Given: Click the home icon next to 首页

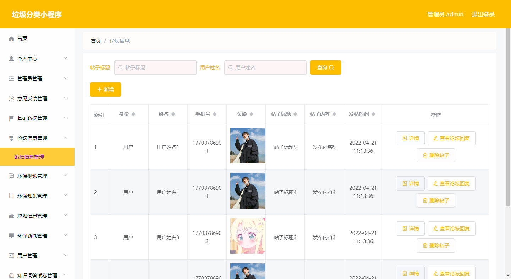Looking at the screenshot, I should click(11, 38).
